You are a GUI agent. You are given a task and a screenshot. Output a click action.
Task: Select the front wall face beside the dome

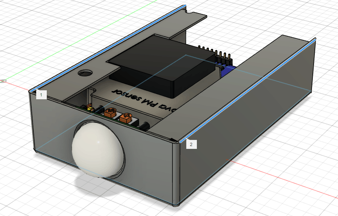coord(149,159)
